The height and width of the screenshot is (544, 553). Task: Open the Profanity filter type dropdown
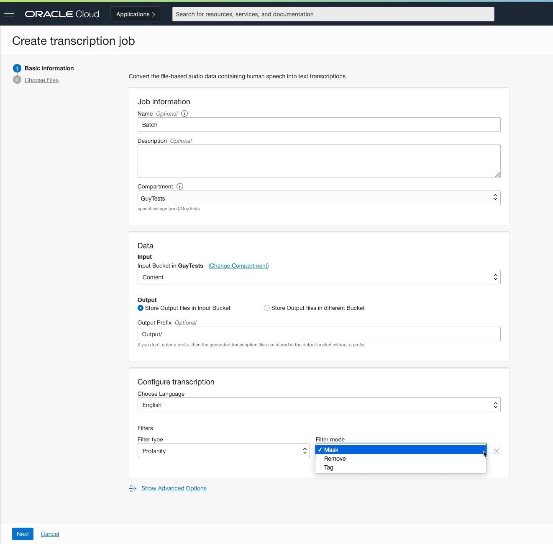point(223,451)
